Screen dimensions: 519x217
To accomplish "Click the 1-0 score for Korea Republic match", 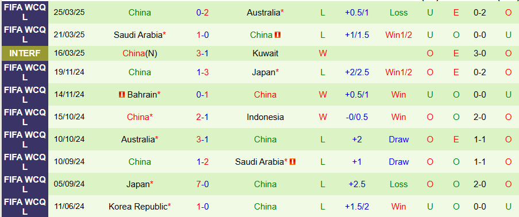I will coord(202,207).
